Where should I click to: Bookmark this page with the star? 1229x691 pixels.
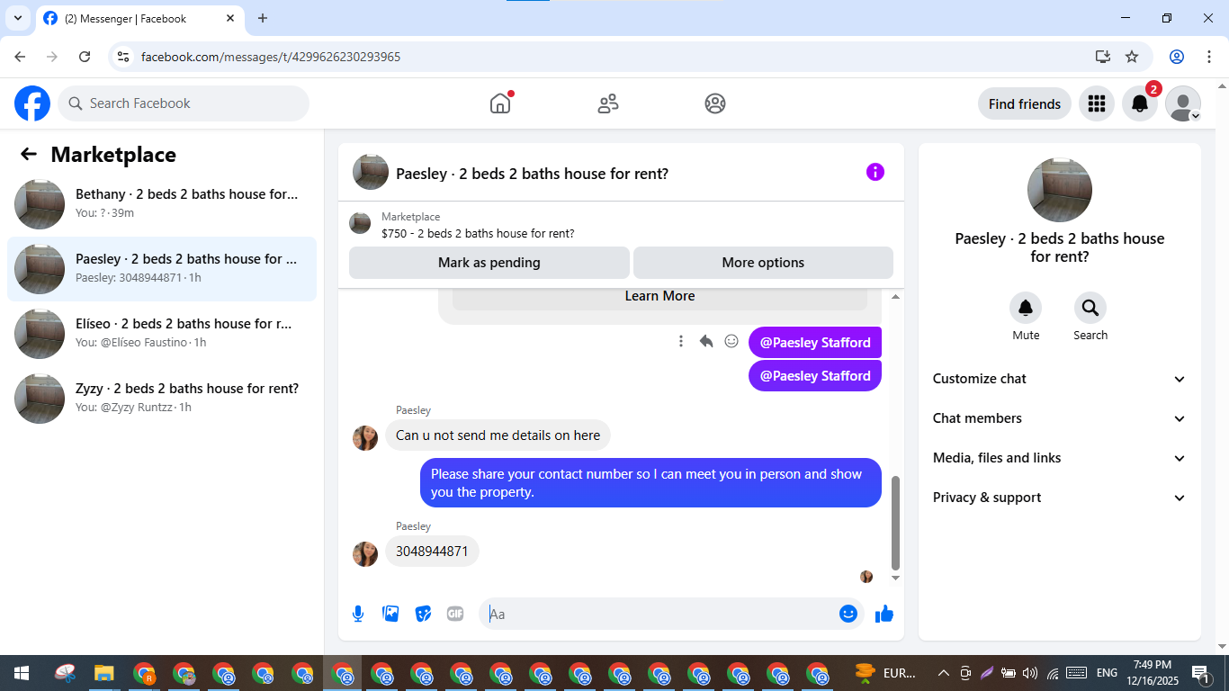1132,57
